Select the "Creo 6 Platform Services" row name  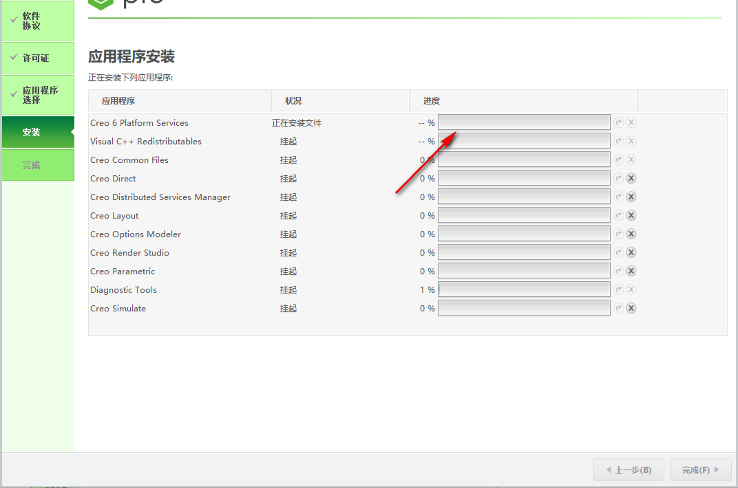[x=139, y=122]
